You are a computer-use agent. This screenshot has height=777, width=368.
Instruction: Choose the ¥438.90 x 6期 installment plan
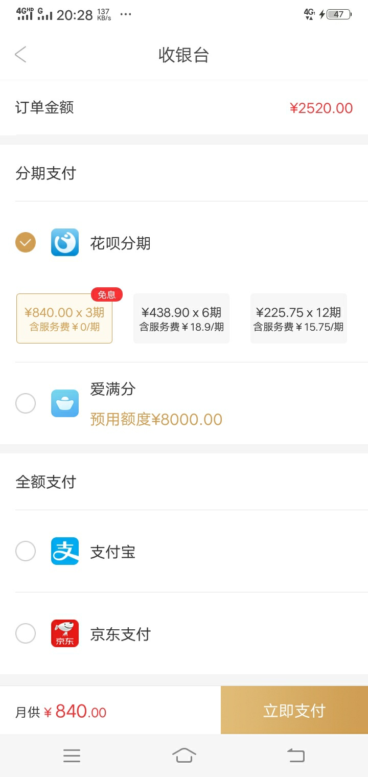point(181,318)
